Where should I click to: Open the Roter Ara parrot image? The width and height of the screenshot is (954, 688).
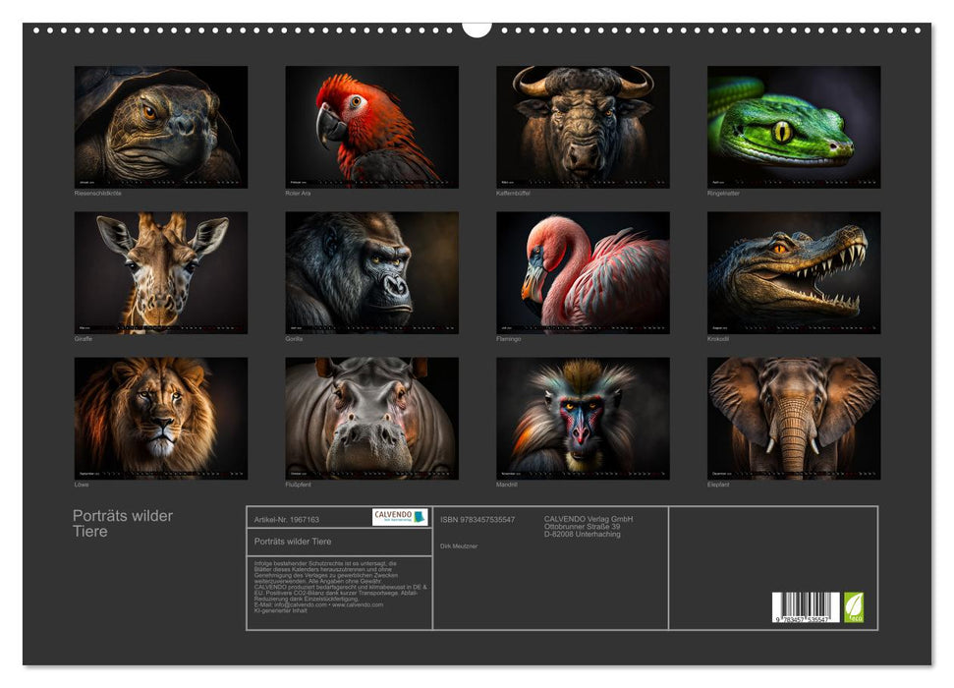pos(371,127)
